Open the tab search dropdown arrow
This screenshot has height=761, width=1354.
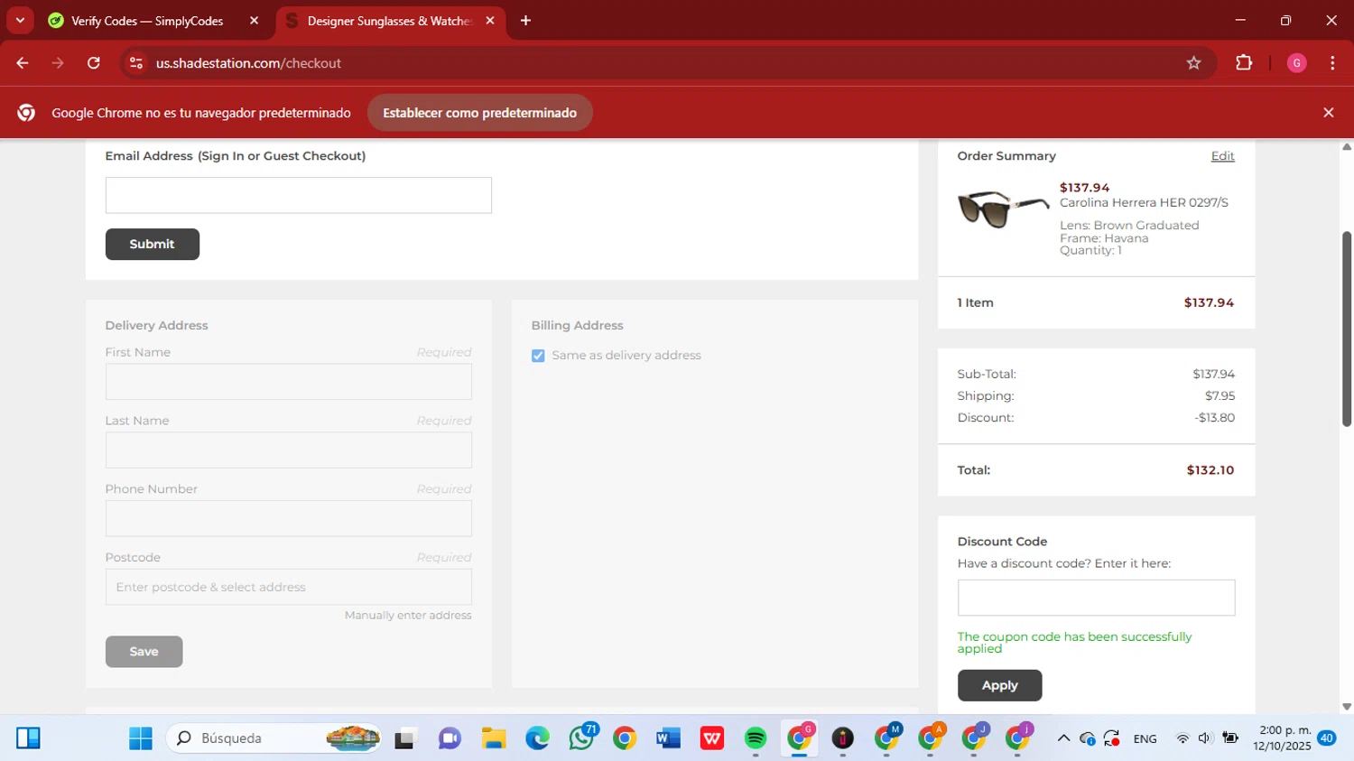tap(20, 20)
